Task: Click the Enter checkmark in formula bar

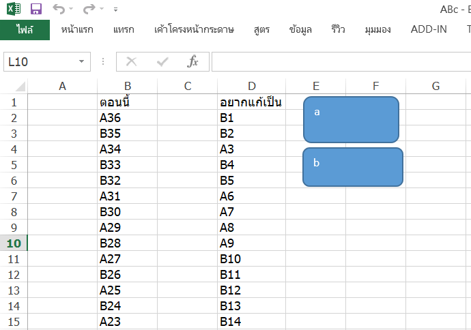Action: 162,62
